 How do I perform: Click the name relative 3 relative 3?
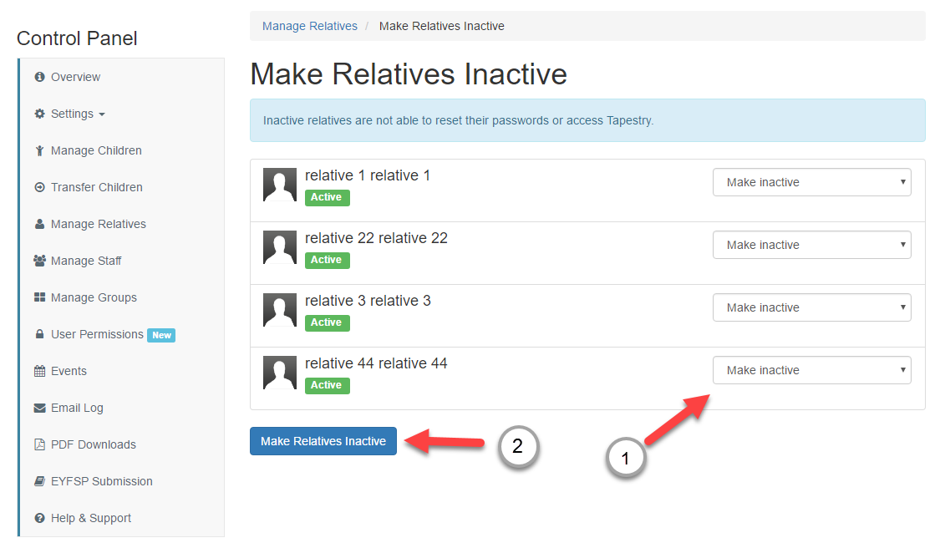[x=368, y=301]
